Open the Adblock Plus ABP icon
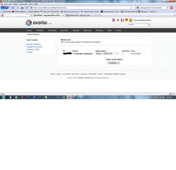Viewport: 176px width, 170px height. [171, 8]
